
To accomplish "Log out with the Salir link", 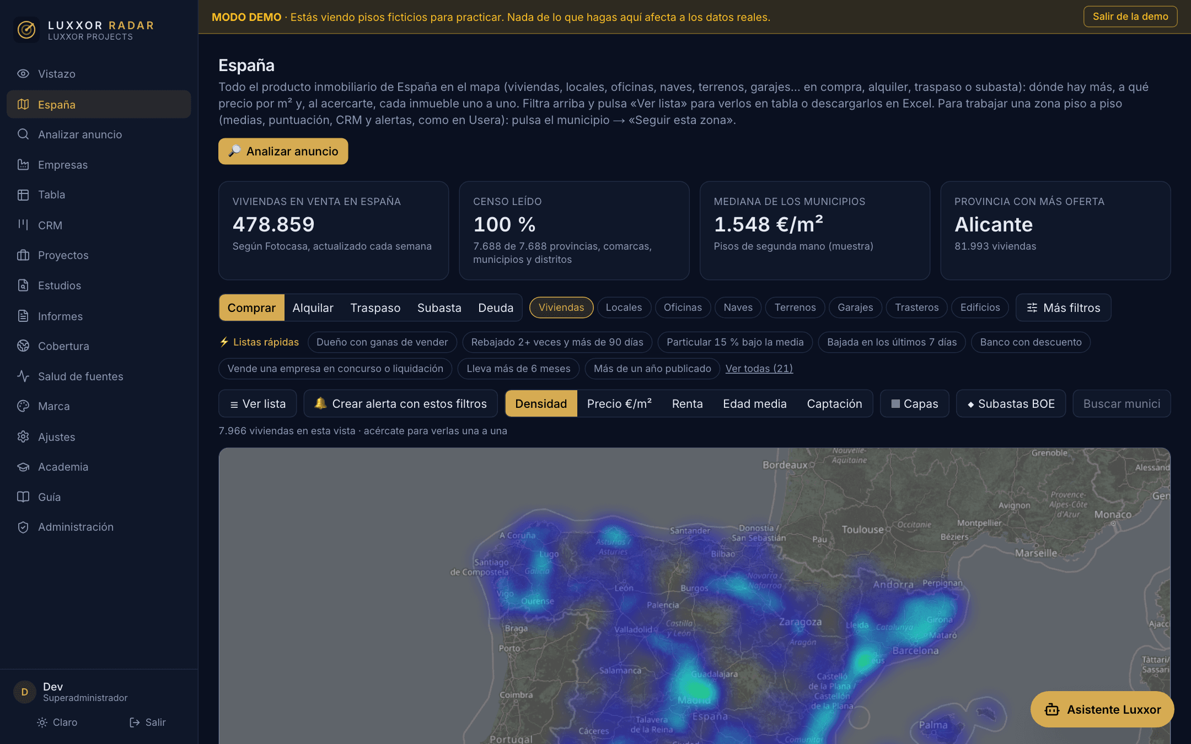I will pyautogui.click(x=147, y=722).
